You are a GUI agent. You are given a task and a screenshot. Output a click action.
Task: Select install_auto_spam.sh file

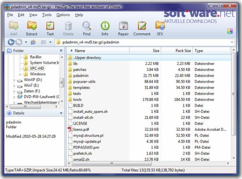149,111
